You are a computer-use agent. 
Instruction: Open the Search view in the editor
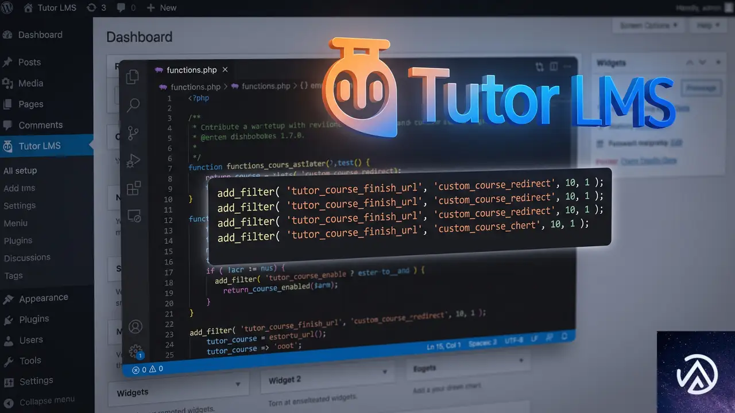(133, 105)
